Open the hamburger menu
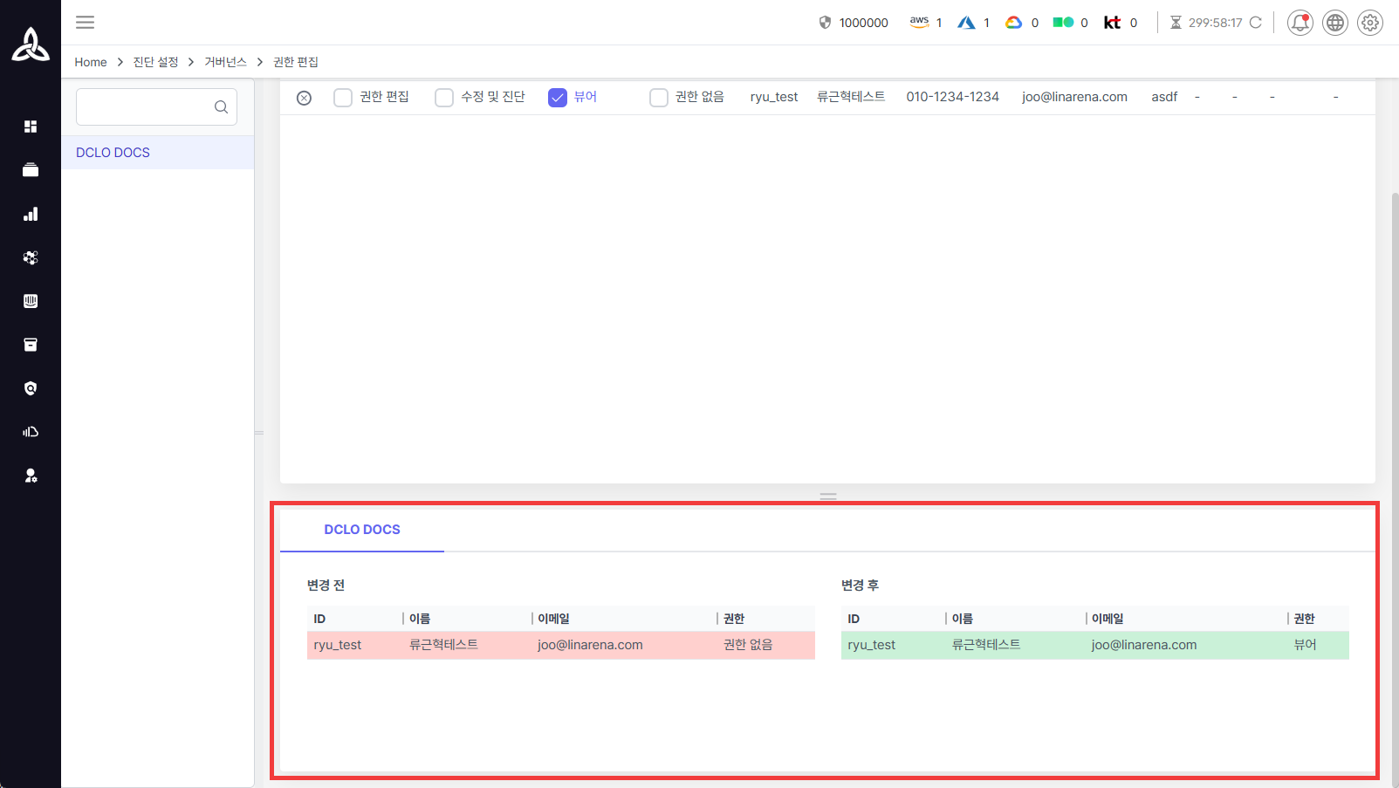Viewport: 1399px width, 788px height. tap(85, 23)
